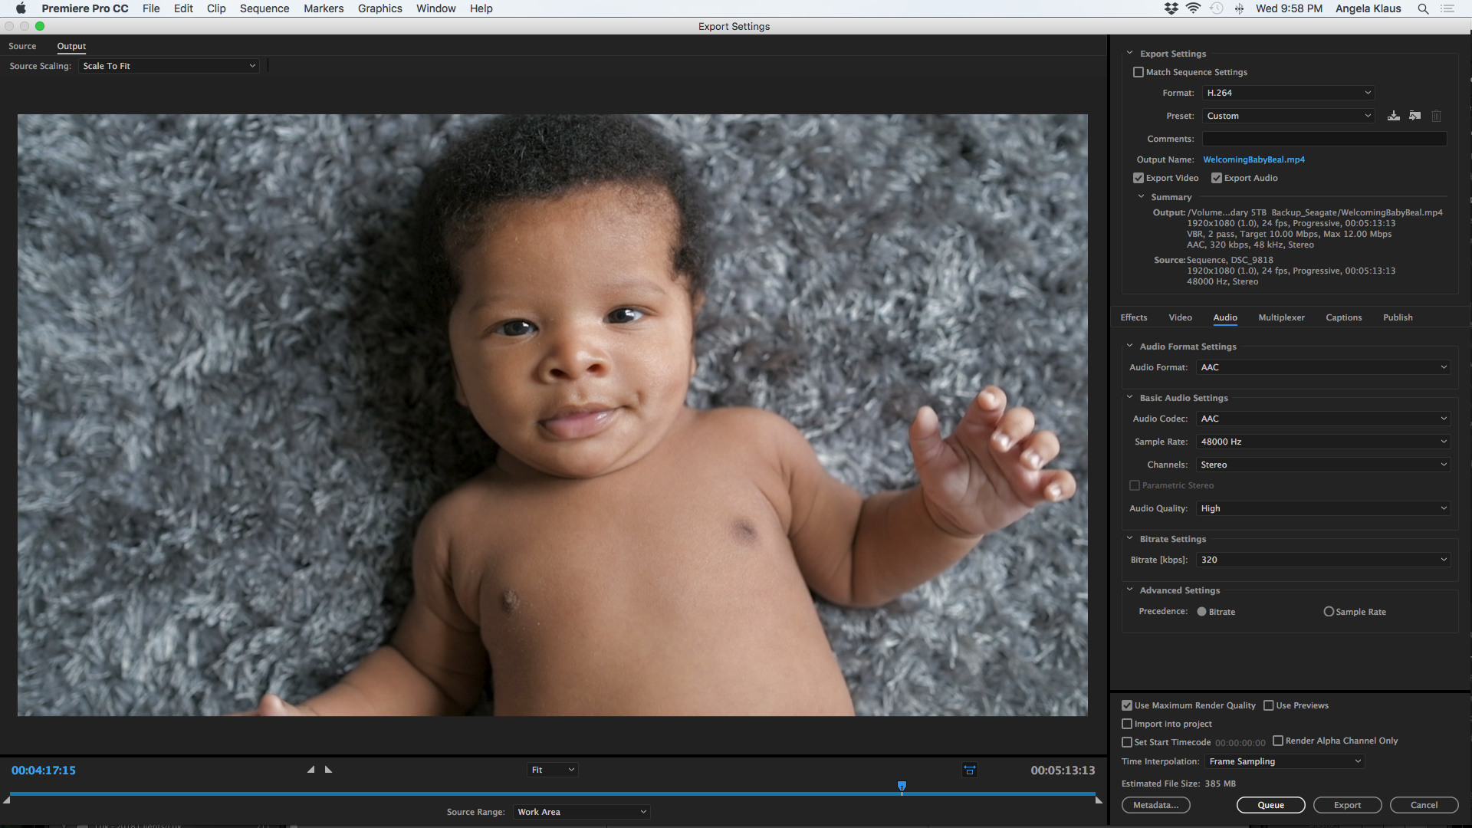Select Sample Rate precedence radio button

pyautogui.click(x=1329, y=612)
